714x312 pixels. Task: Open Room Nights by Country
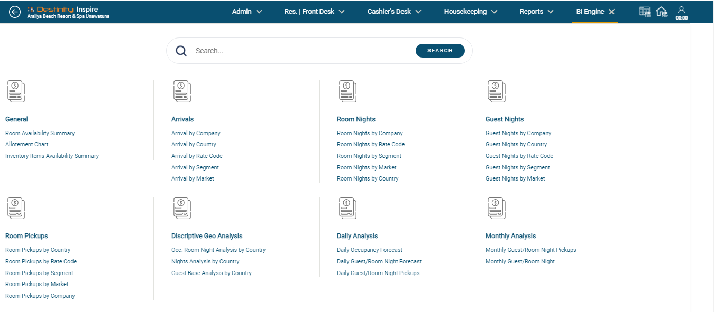point(368,178)
